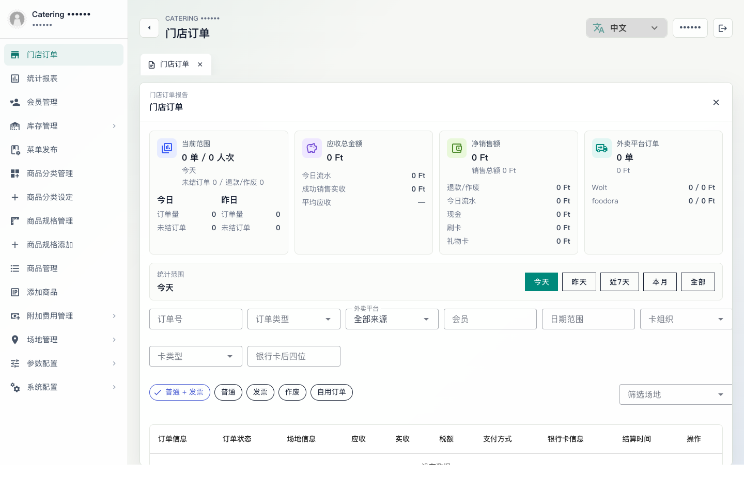Close the 门店订单 report panel
744x477 pixels.
coord(716,102)
